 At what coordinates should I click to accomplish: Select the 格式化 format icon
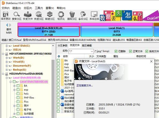point(61,14)
